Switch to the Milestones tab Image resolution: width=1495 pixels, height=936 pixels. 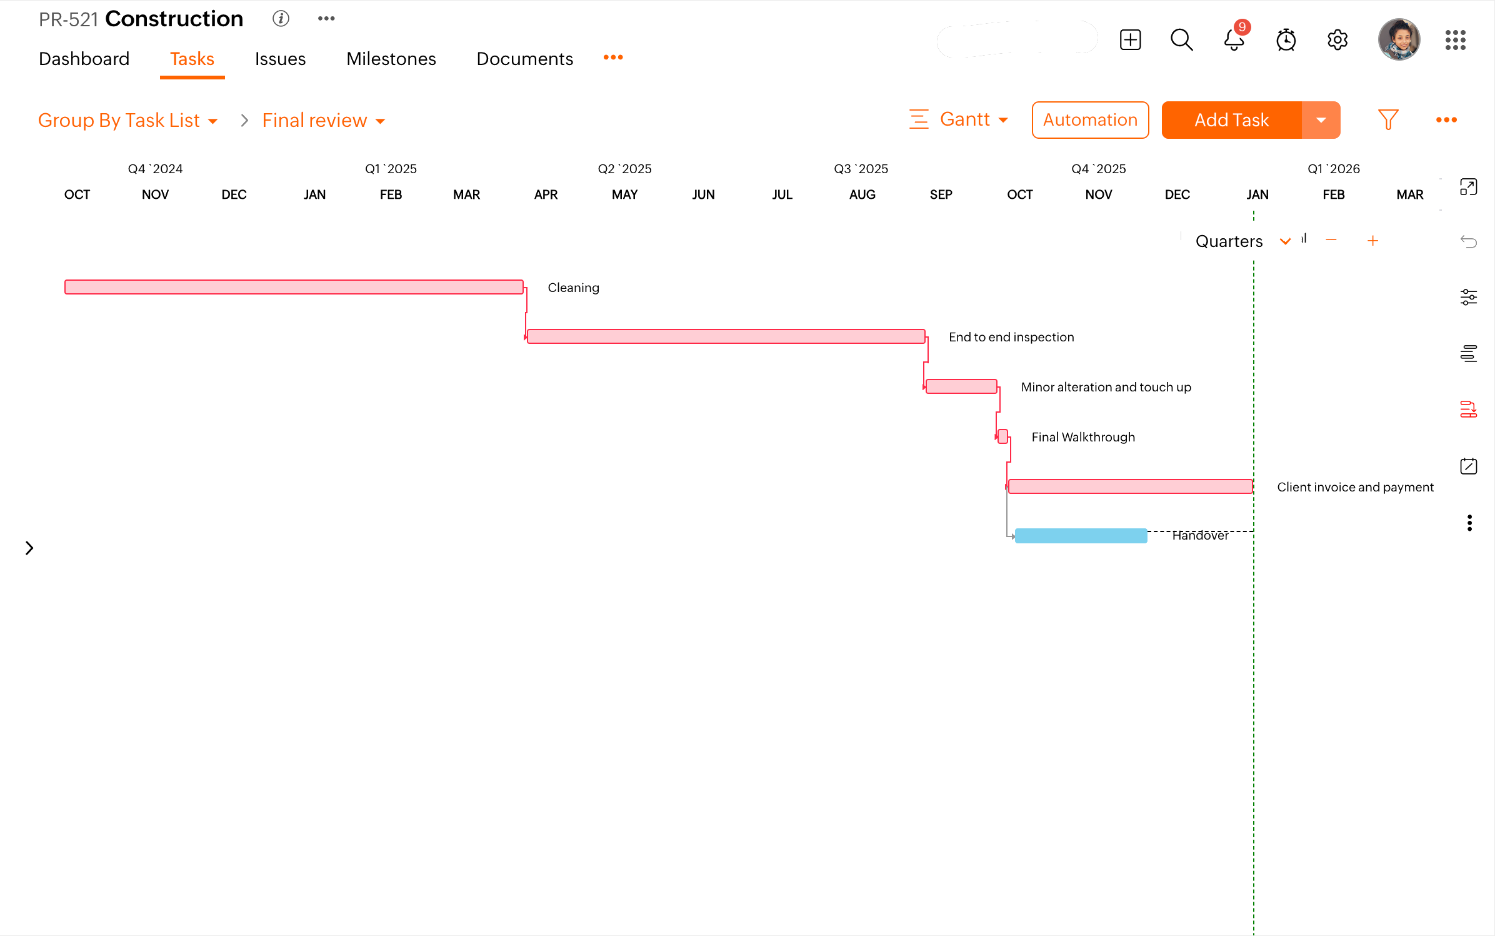click(x=391, y=59)
